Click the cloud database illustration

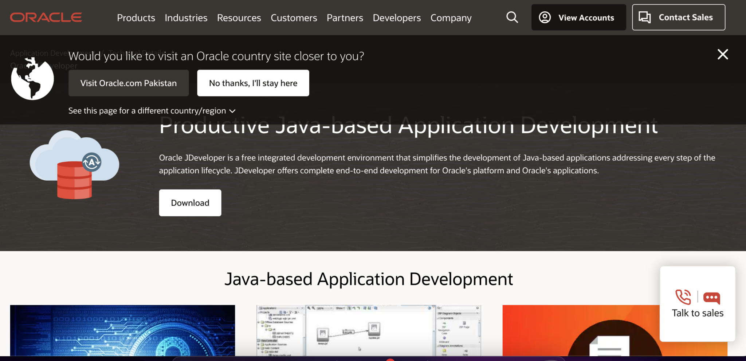pyautogui.click(x=74, y=165)
